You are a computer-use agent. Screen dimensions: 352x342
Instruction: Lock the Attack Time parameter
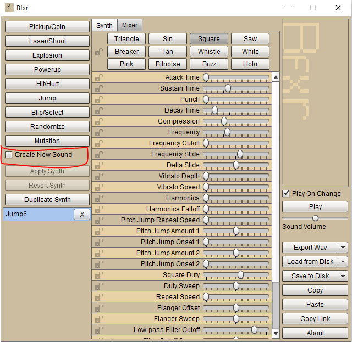[x=99, y=77]
